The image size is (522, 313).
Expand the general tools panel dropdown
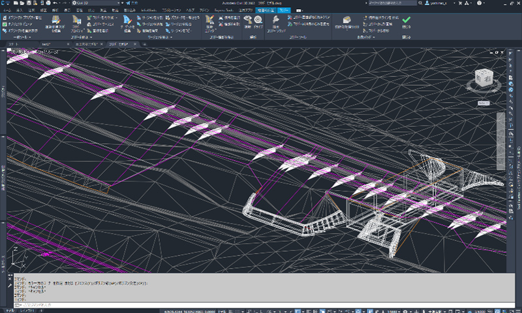[x=22, y=37]
